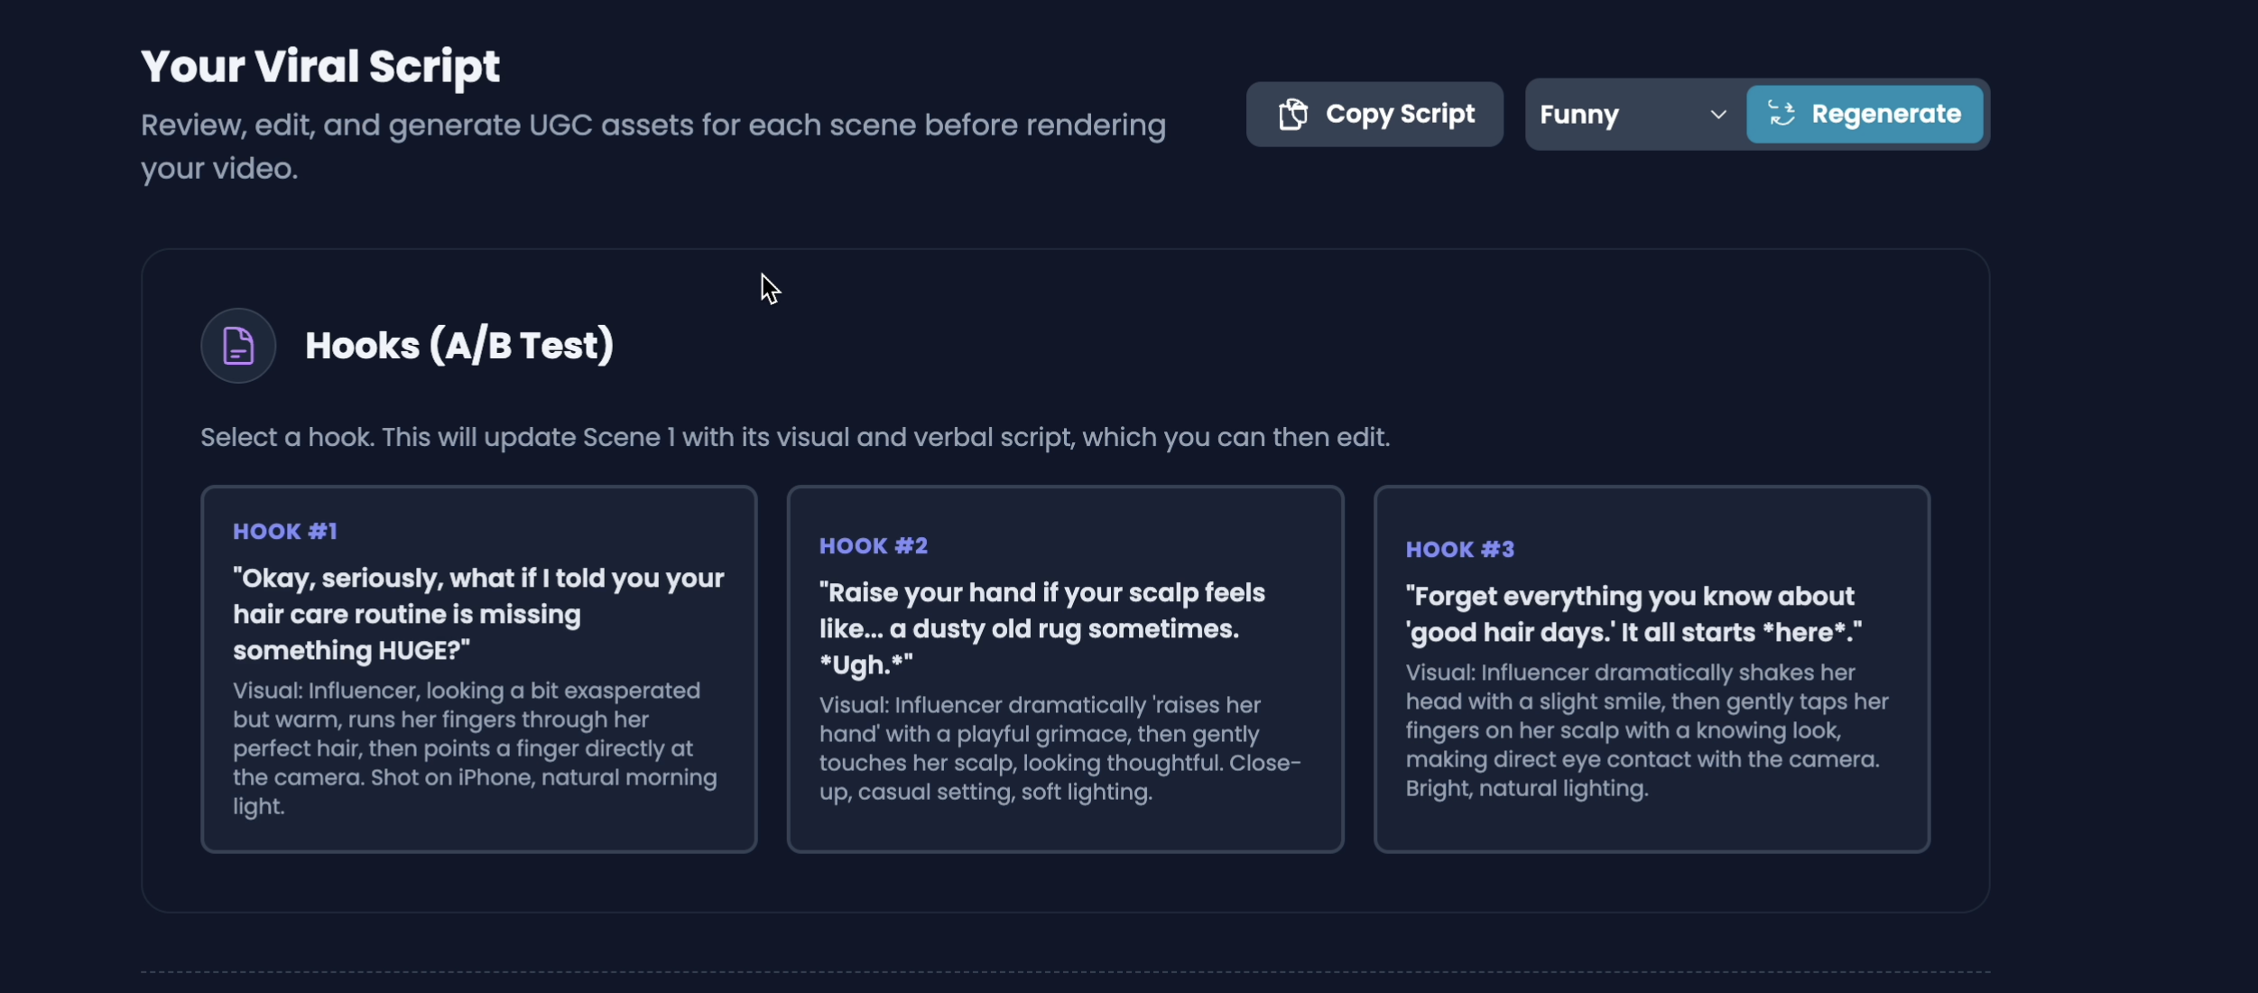
Task: Click the 'missing something HUGE' hook quote
Action: click(x=477, y=614)
